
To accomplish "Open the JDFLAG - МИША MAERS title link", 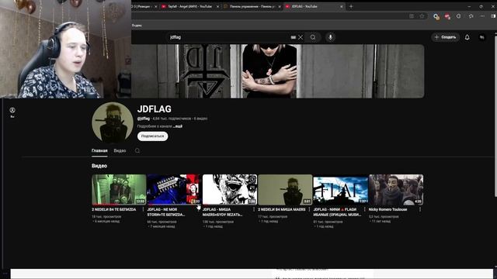I will [x=223, y=212].
